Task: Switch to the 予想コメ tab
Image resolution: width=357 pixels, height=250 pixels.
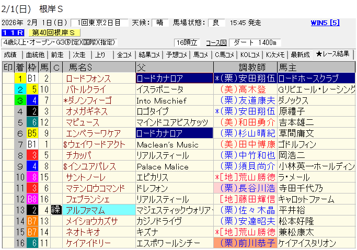Action: 176,54
